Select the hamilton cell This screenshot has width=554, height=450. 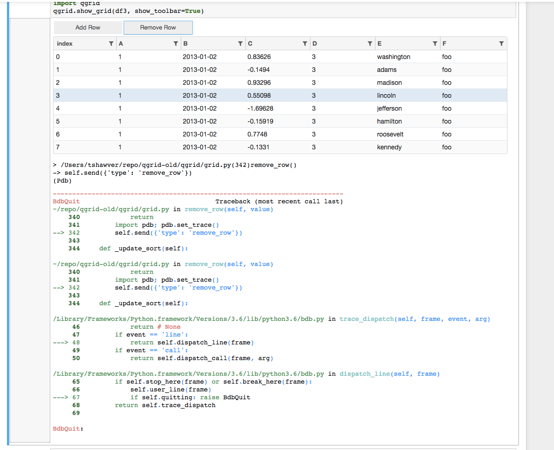tap(389, 121)
